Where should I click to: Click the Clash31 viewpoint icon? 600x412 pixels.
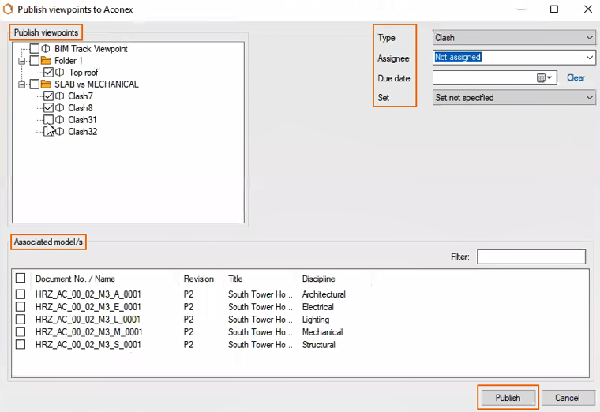[x=60, y=120]
